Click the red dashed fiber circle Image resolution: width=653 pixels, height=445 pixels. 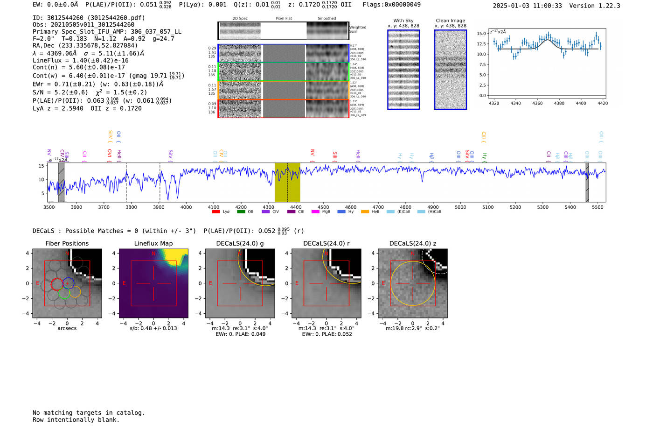56,284
